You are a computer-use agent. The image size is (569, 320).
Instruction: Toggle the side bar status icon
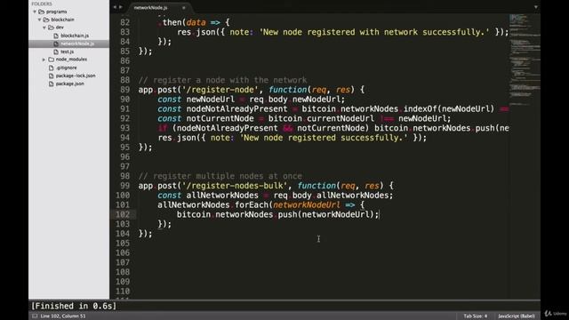tap(35, 316)
